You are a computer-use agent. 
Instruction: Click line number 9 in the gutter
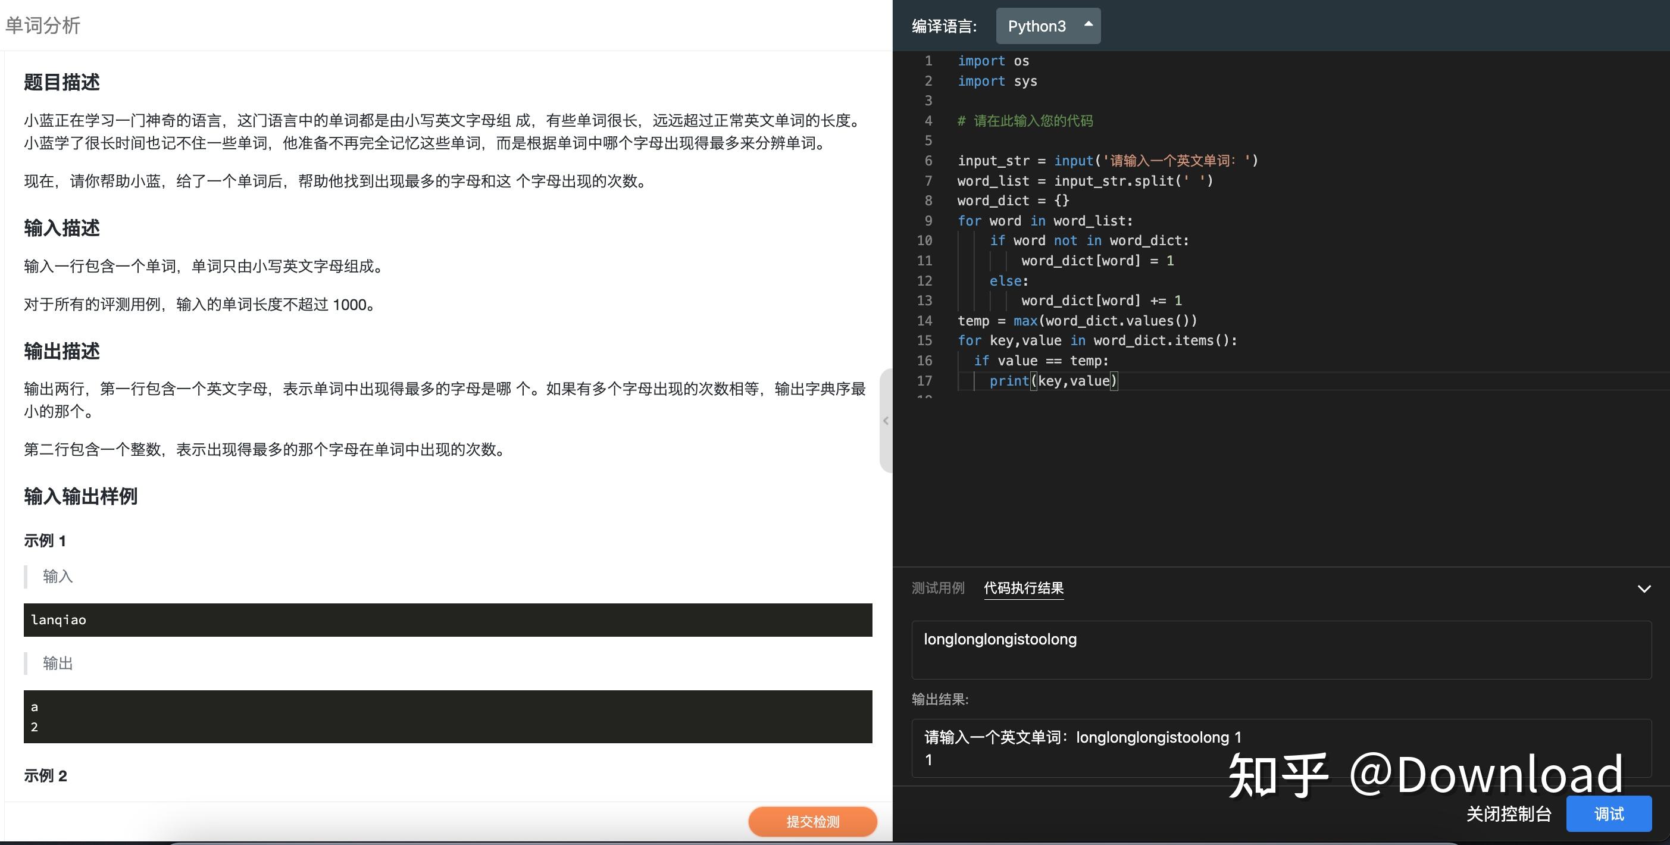click(928, 221)
